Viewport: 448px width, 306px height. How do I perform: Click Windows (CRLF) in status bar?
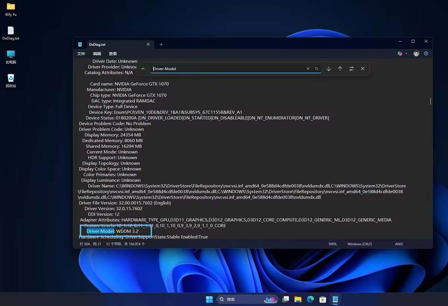360,244
